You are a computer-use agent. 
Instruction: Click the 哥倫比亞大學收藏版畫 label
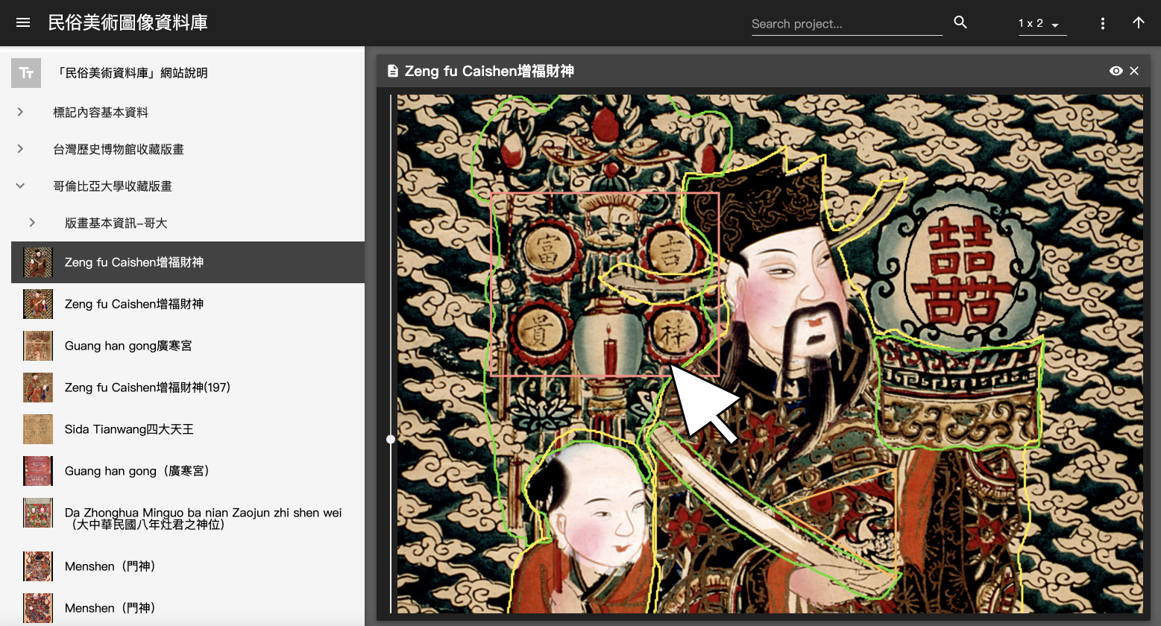[x=113, y=186]
